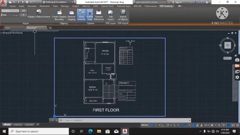This screenshot has width=240, height=135.
Task: Open the Express Tools ribbon tab
Action: [108, 6]
